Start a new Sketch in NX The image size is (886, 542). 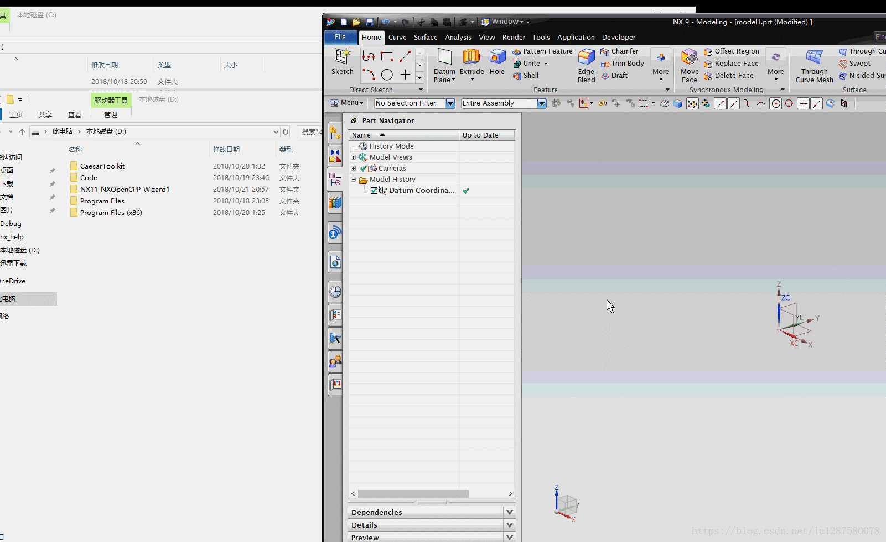click(x=342, y=61)
